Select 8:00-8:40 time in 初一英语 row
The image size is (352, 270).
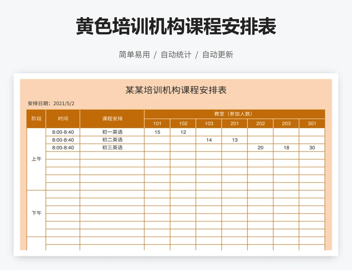[63, 132]
